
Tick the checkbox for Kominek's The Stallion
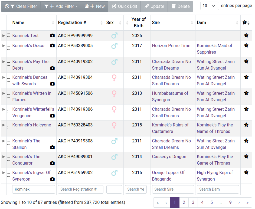tap(9, 143)
